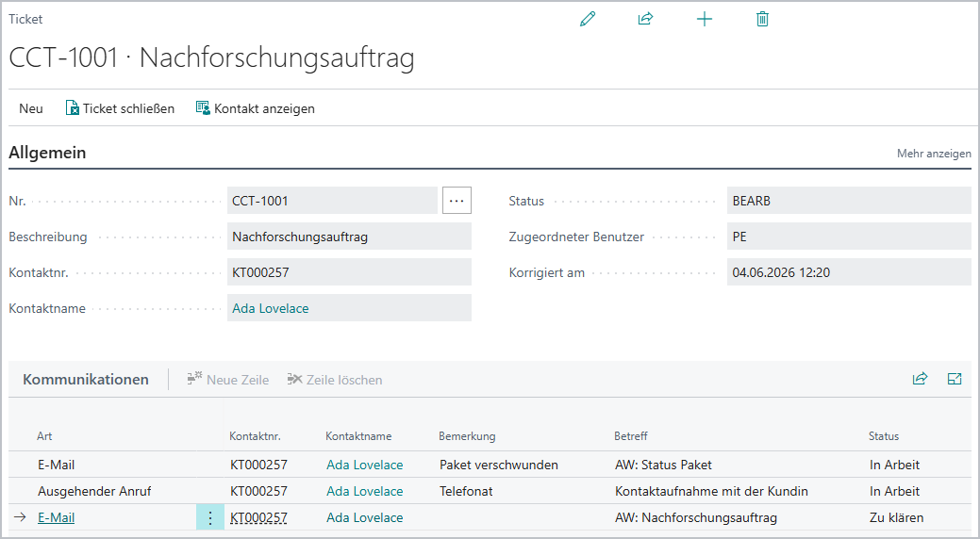Collapse the Allgemein section header
The image size is (980, 539).
click(47, 153)
